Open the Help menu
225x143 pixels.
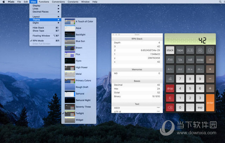point(95,2)
